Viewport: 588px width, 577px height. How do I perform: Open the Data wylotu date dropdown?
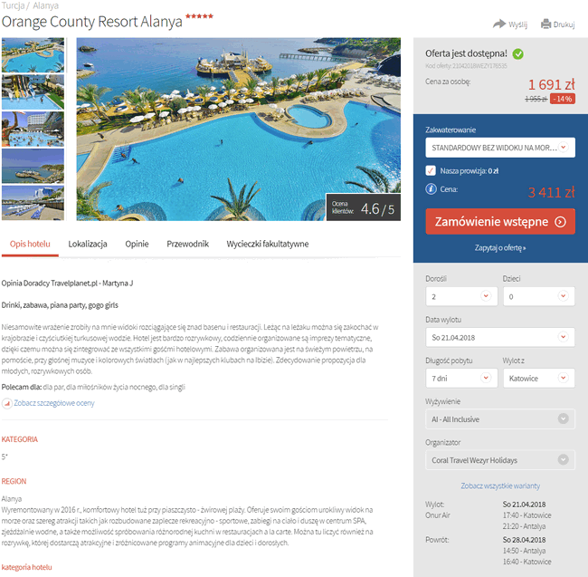(500, 337)
